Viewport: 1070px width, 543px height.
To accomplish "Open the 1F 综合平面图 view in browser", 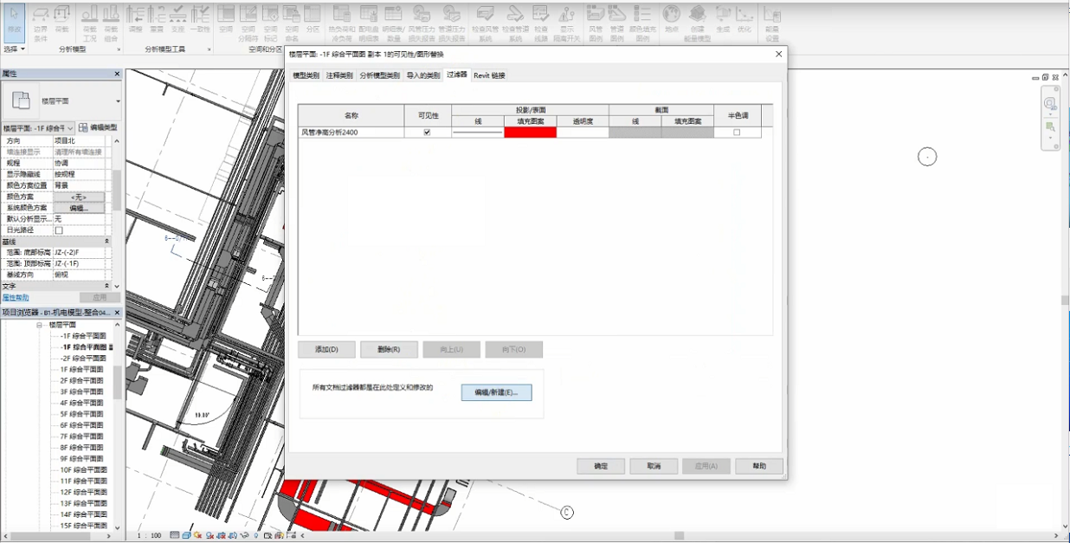I will [x=83, y=369].
